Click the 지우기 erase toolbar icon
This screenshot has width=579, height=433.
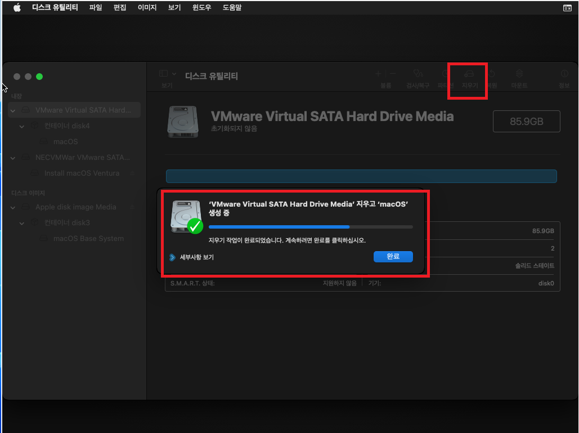[x=469, y=74]
